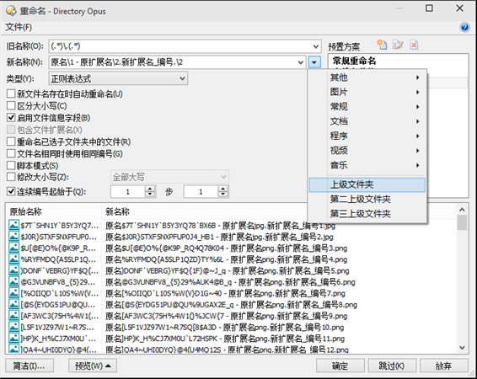The height and width of the screenshot is (379, 477).
Task: Expand the 旧名称 field dropdown arrow
Action: (x=316, y=46)
